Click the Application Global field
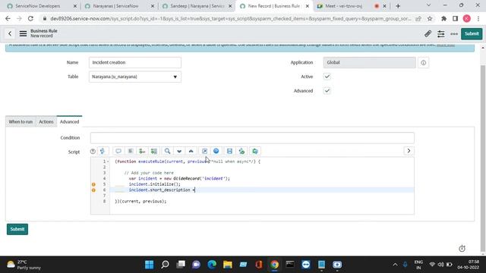This screenshot has width=486, height=273. pos(370,62)
